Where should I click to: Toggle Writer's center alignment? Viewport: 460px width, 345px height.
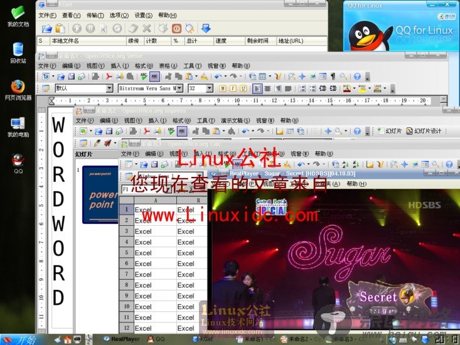coord(267,88)
